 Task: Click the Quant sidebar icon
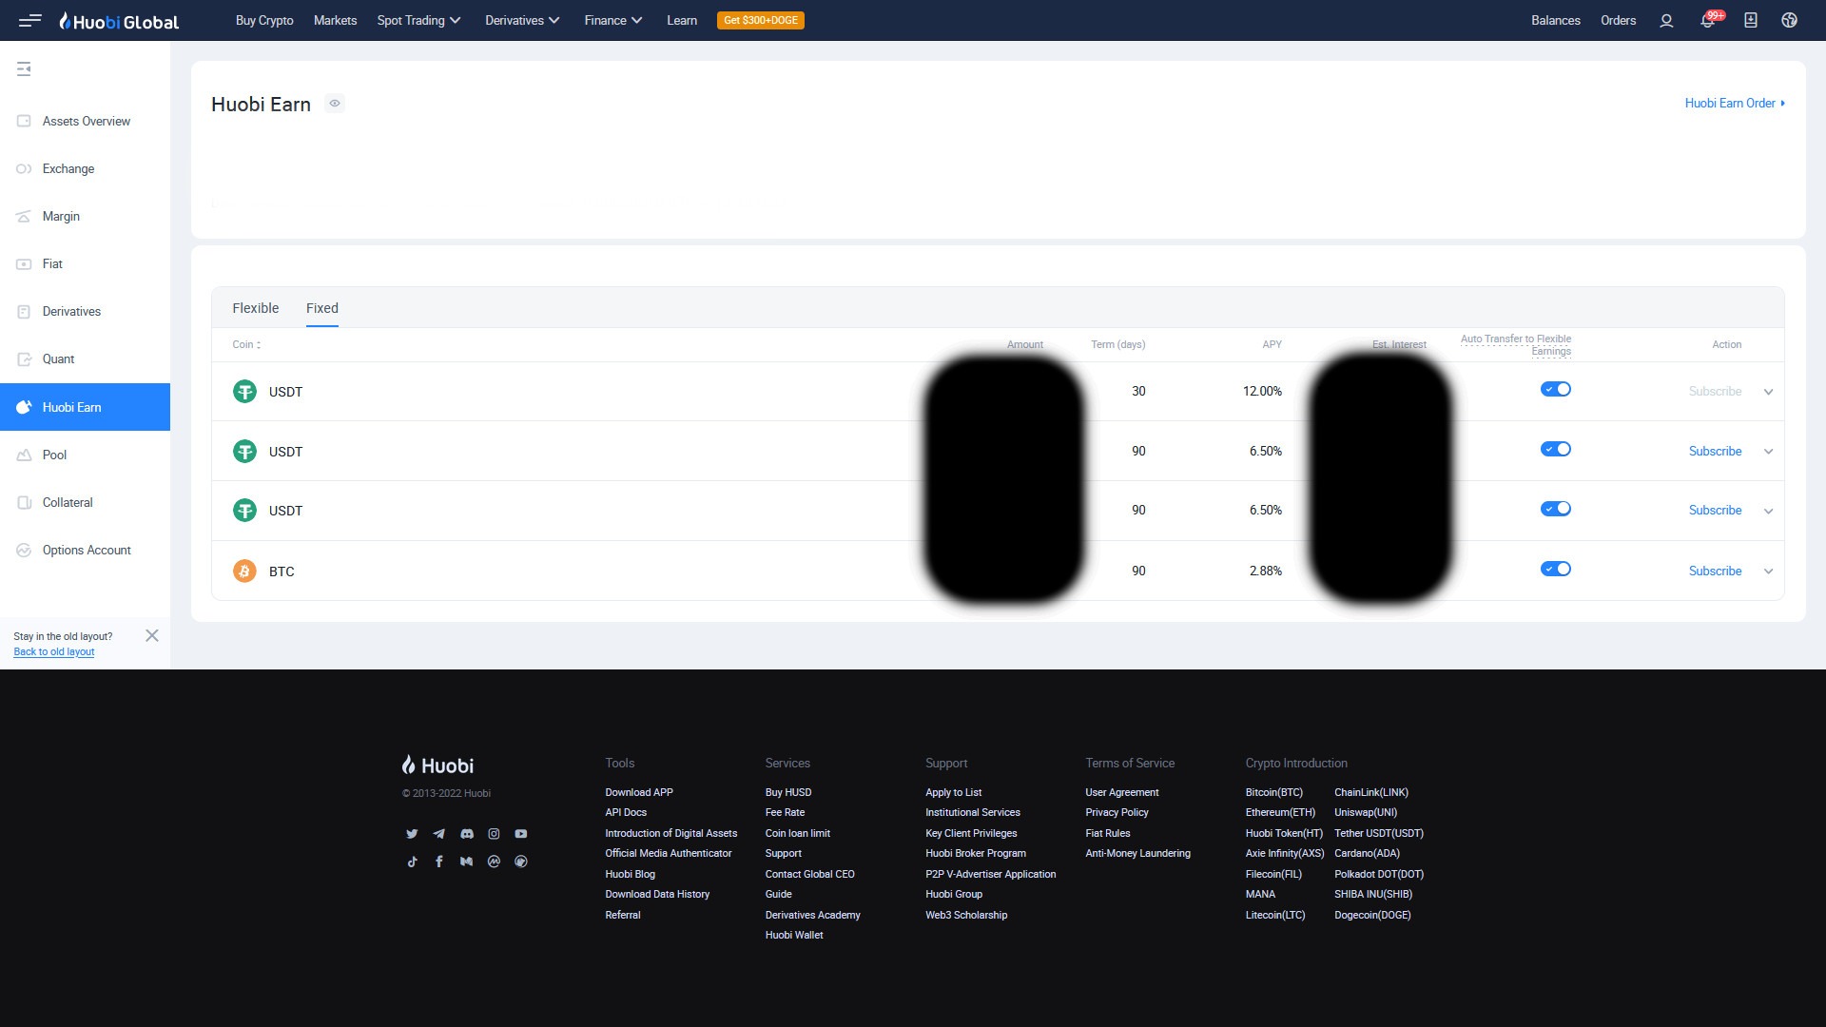(24, 358)
